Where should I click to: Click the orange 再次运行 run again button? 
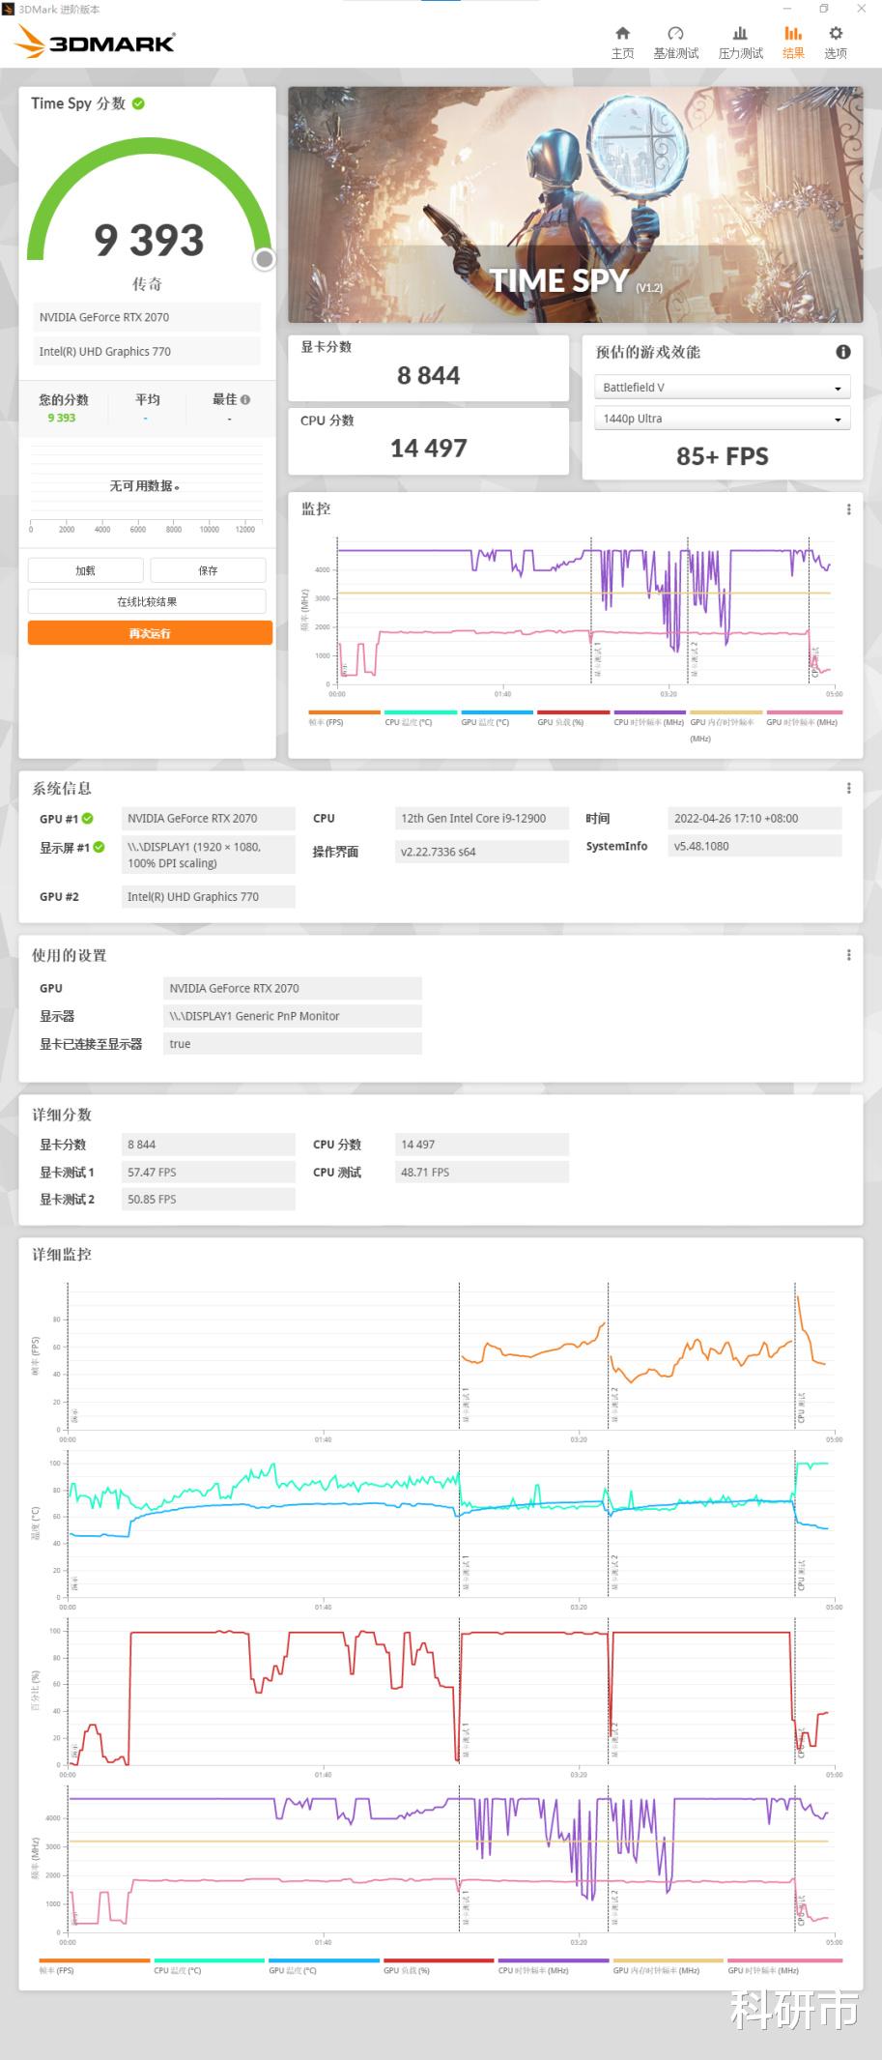pyautogui.click(x=150, y=633)
